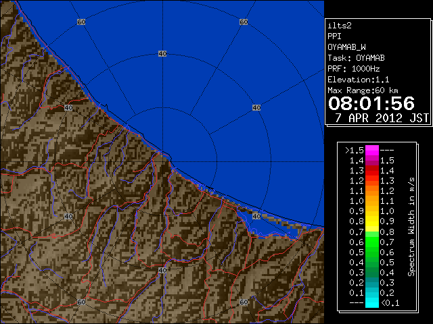This screenshot has height=324, width=433.
Task: Click the 08:01:56 timestamp
Action: click(x=371, y=103)
